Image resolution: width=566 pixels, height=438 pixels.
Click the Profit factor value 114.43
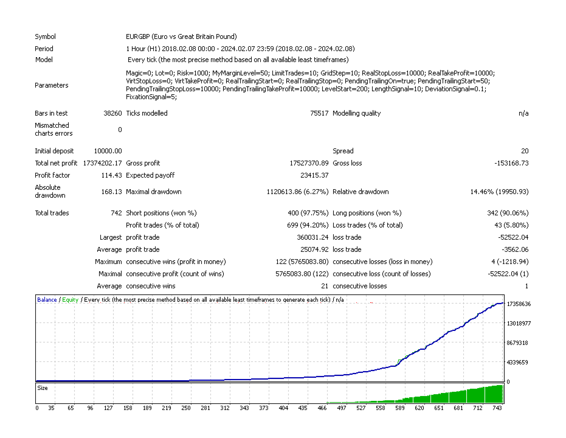[x=111, y=175]
